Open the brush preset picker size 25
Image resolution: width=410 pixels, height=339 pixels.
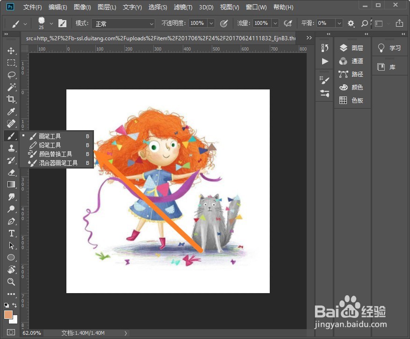click(x=45, y=23)
